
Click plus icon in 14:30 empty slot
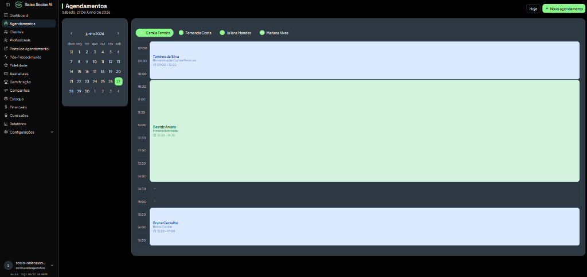[155, 189]
